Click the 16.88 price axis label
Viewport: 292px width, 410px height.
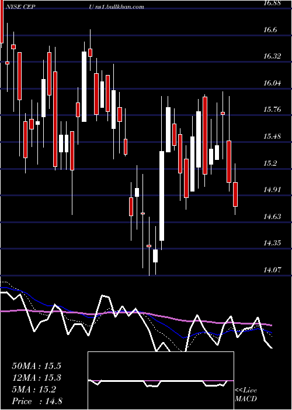[x=272, y=3]
